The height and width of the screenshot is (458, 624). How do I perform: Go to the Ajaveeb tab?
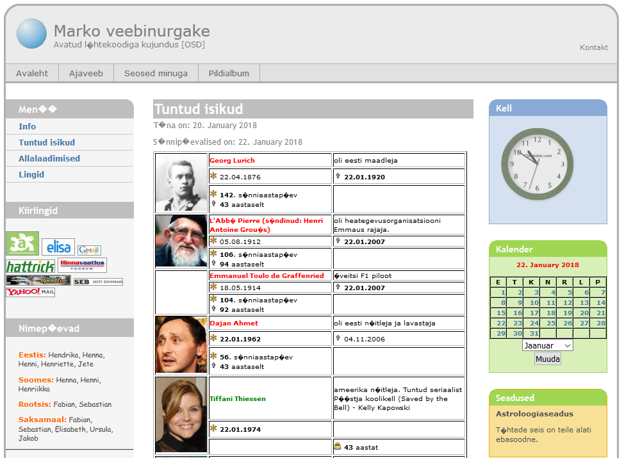pyautogui.click(x=86, y=73)
